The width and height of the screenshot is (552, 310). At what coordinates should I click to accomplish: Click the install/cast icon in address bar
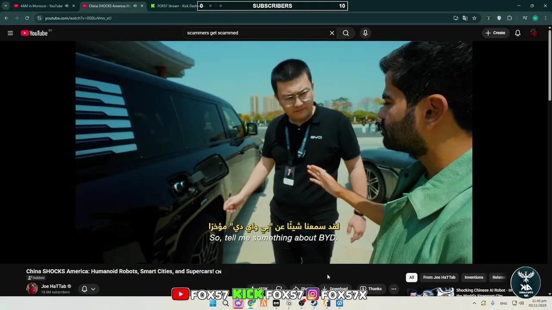coord(456,18)
